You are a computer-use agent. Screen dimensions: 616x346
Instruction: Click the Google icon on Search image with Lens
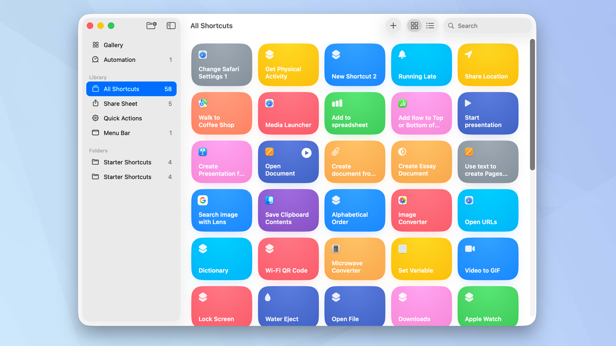click(x=202, y=200)
